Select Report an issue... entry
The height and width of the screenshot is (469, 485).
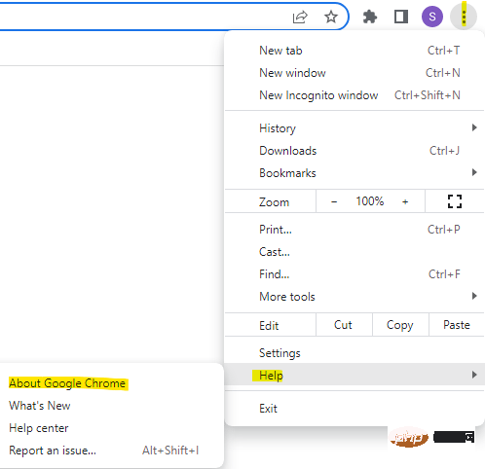pos(112,451)
